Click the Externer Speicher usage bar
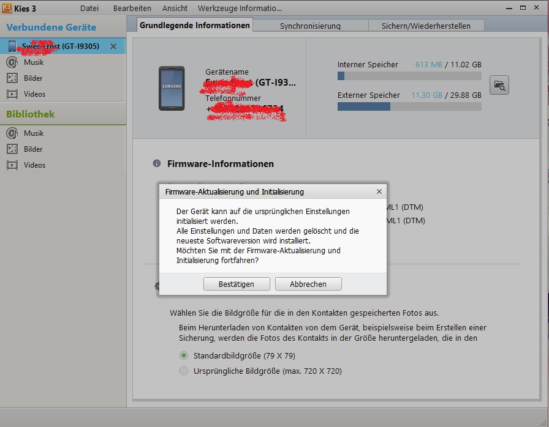The width and height of the screenshot is (549, 427). [409, 106]
